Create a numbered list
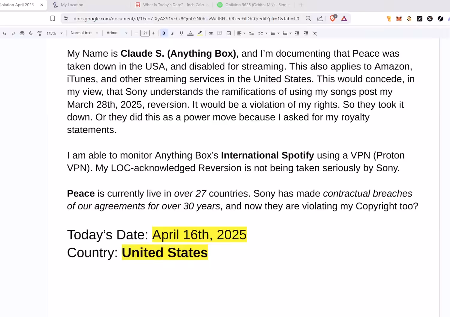Screen dimensions: 450x317 (285, 33)
